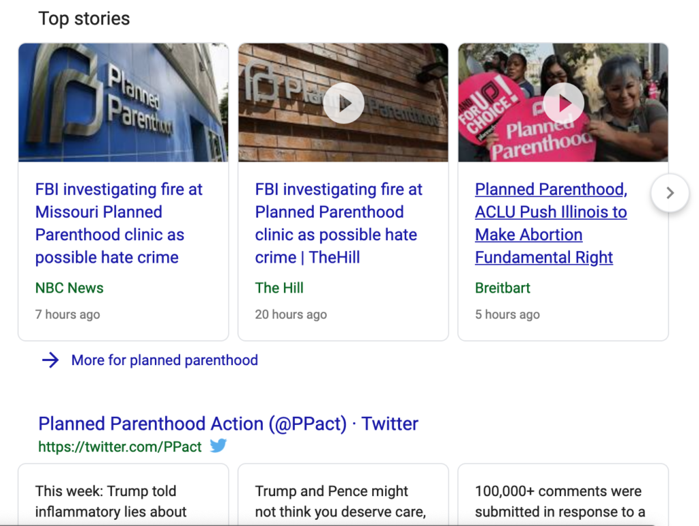Click the brick wall Planned Parenthood thumbnail
The width and height of the screenshot is (699, 526).
(343, 102)
